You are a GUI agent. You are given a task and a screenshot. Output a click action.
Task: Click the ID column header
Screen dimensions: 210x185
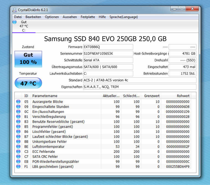[26, 96]
